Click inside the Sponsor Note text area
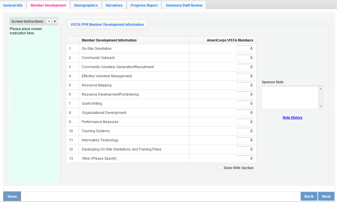 point(290,97)
